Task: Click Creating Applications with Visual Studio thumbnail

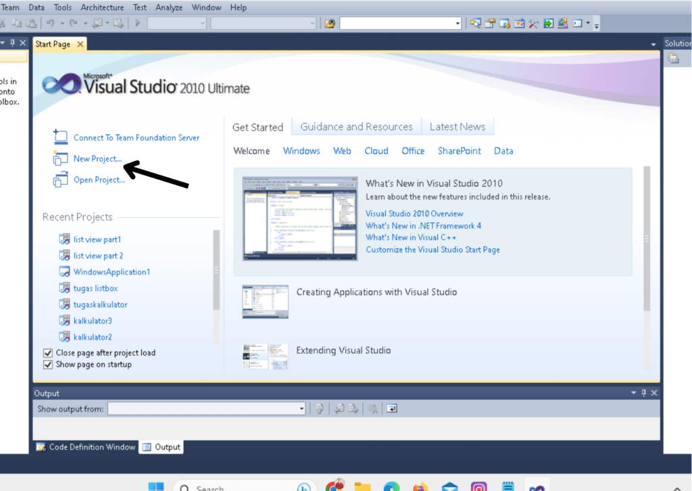Action: [265, 302]
